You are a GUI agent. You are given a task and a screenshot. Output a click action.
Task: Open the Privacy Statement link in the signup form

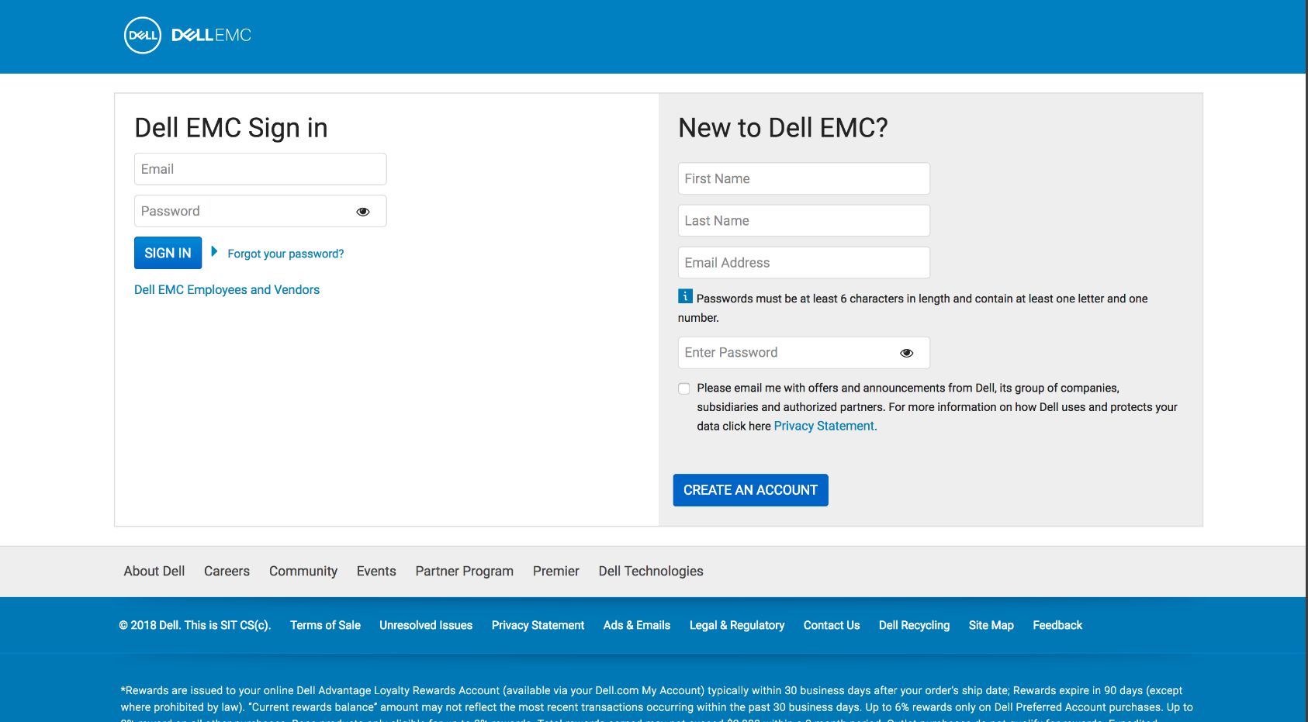pyautogui.click(x=824, y=425)
